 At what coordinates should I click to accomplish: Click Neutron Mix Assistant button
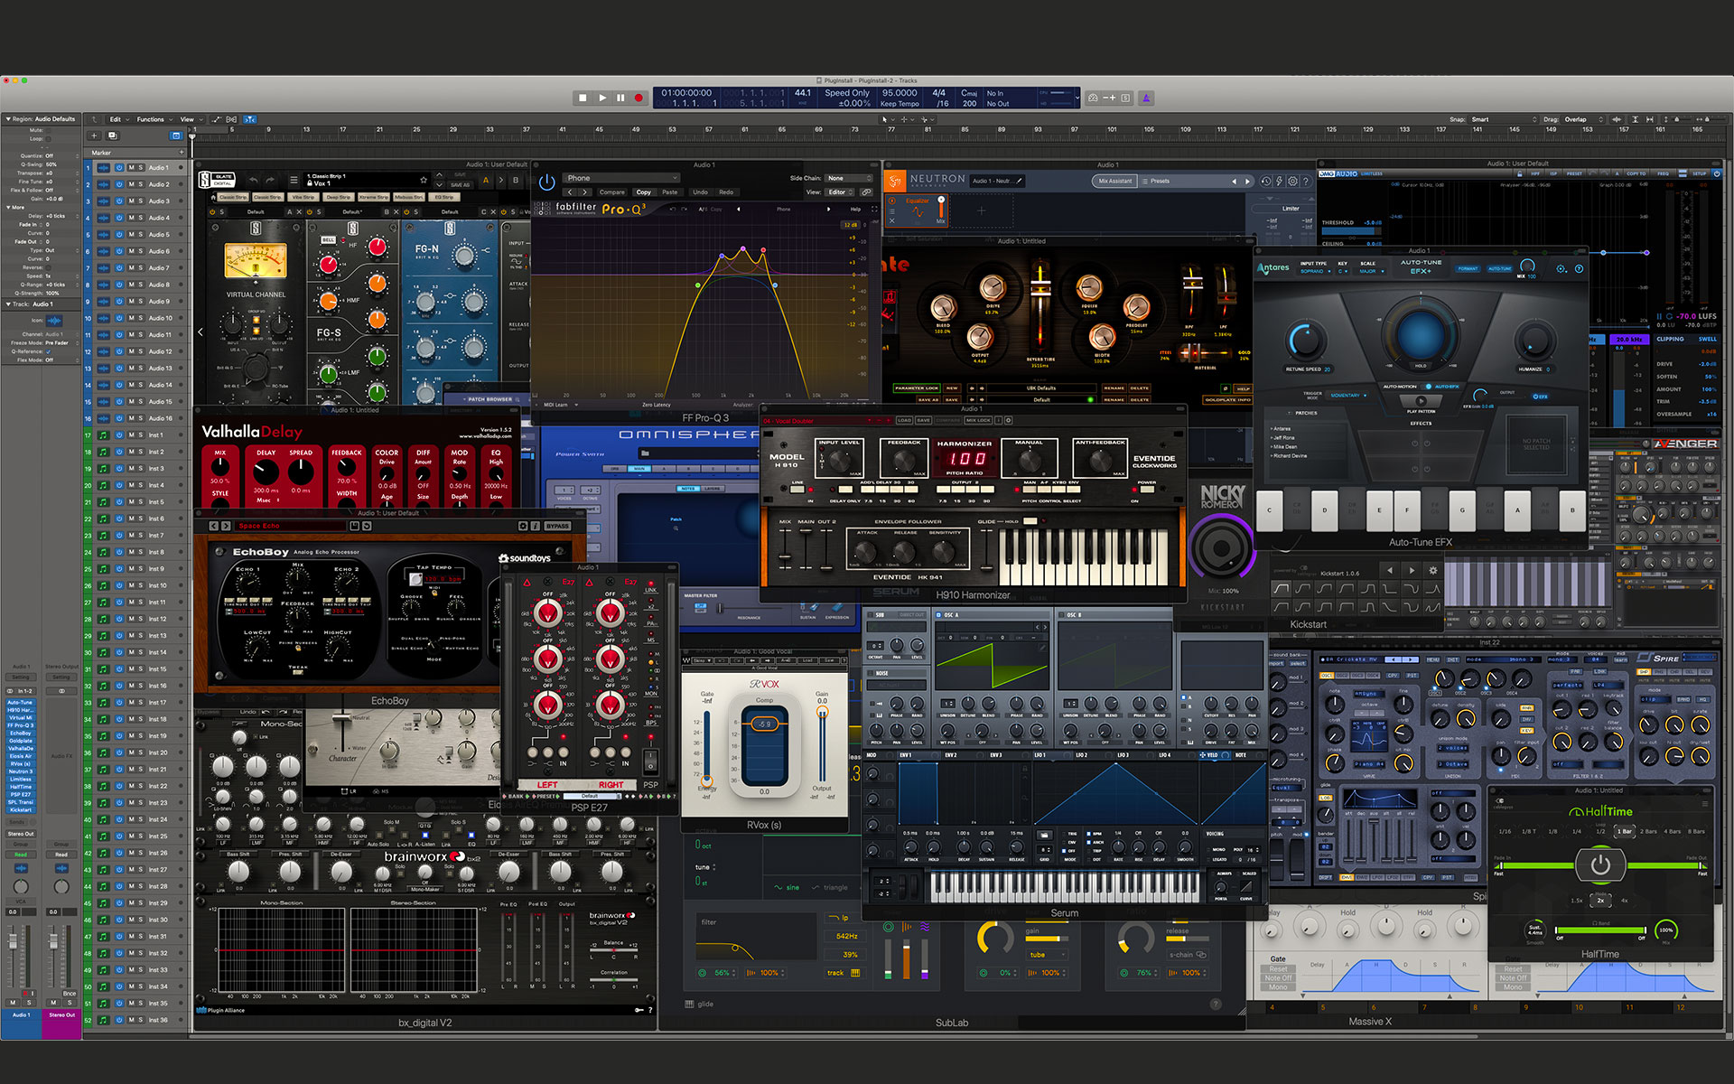(1114, 181)
